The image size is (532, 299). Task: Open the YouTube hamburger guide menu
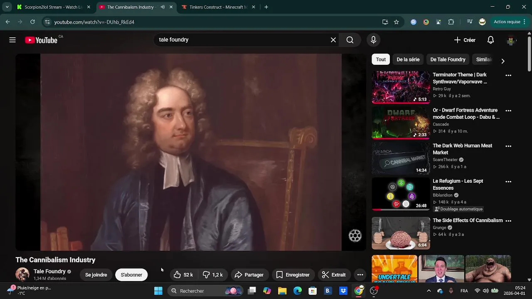[12, 40]
